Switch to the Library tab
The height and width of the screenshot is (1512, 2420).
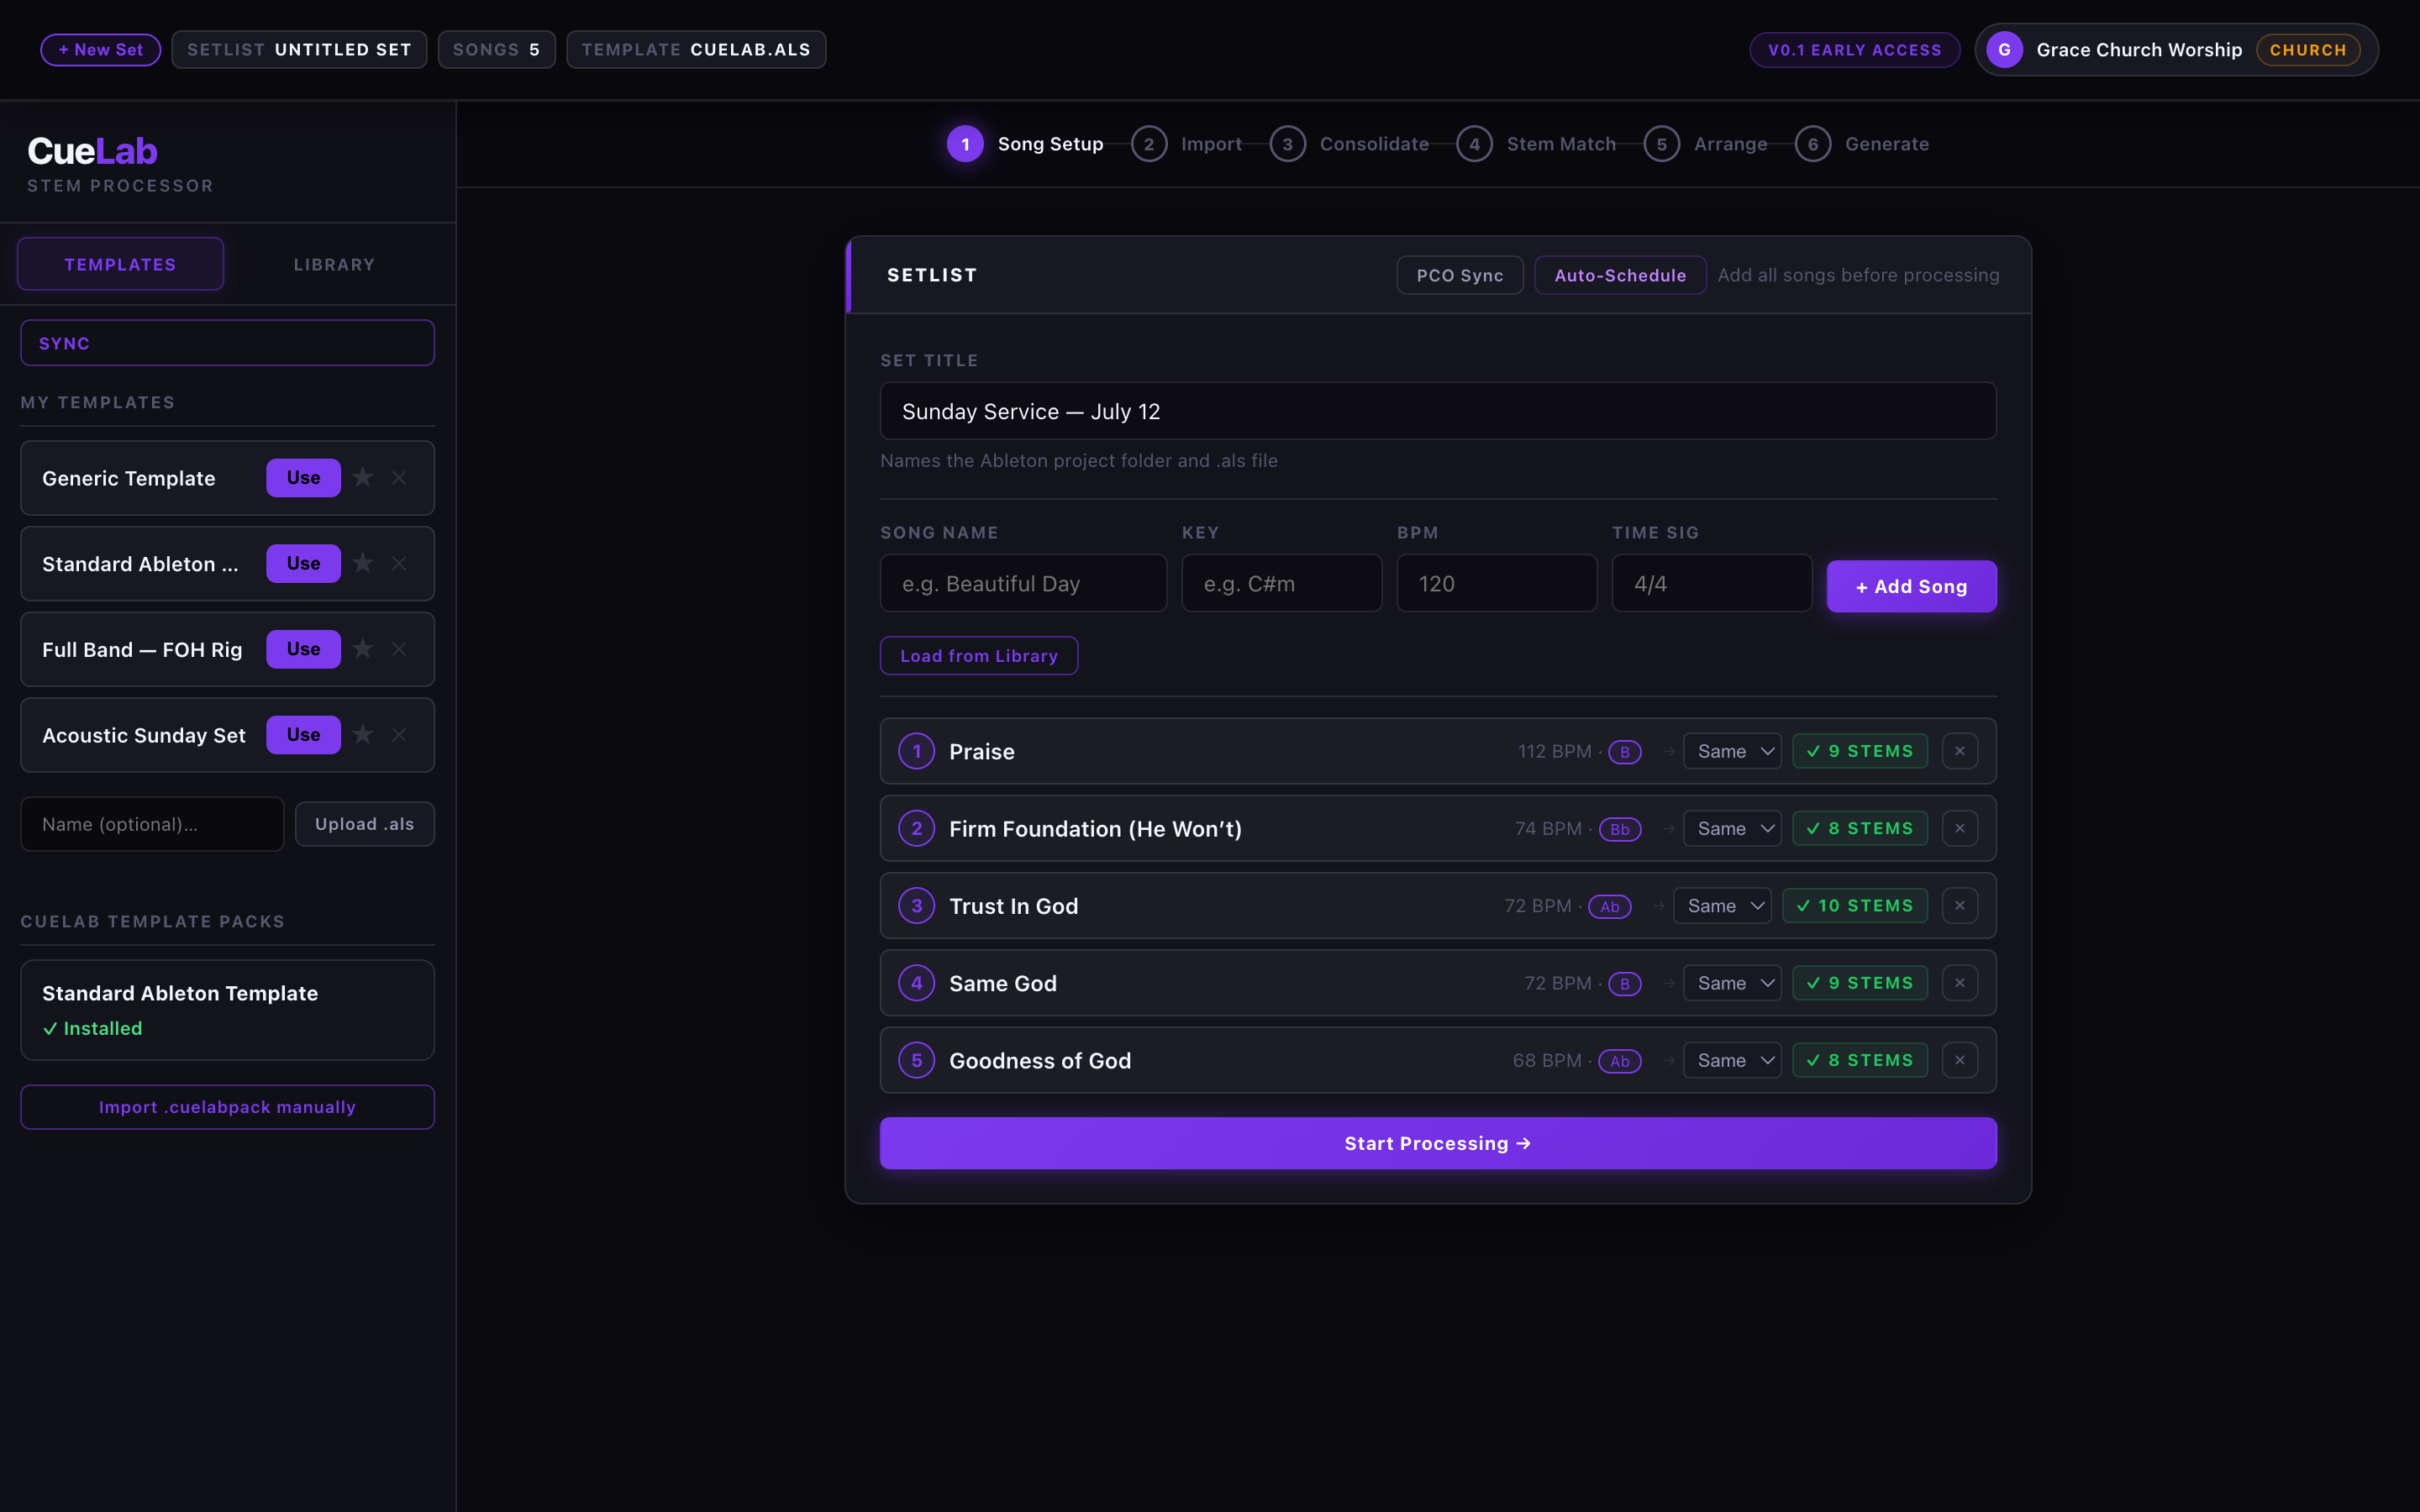click(334, 264)
